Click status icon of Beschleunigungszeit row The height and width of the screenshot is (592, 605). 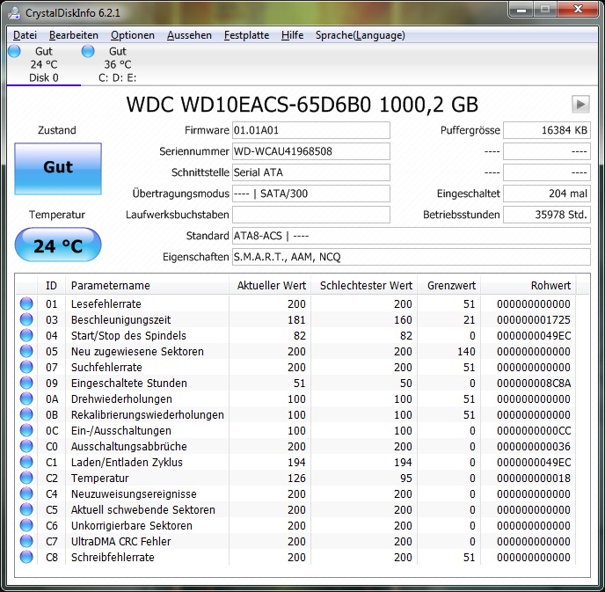click(26, 319)
